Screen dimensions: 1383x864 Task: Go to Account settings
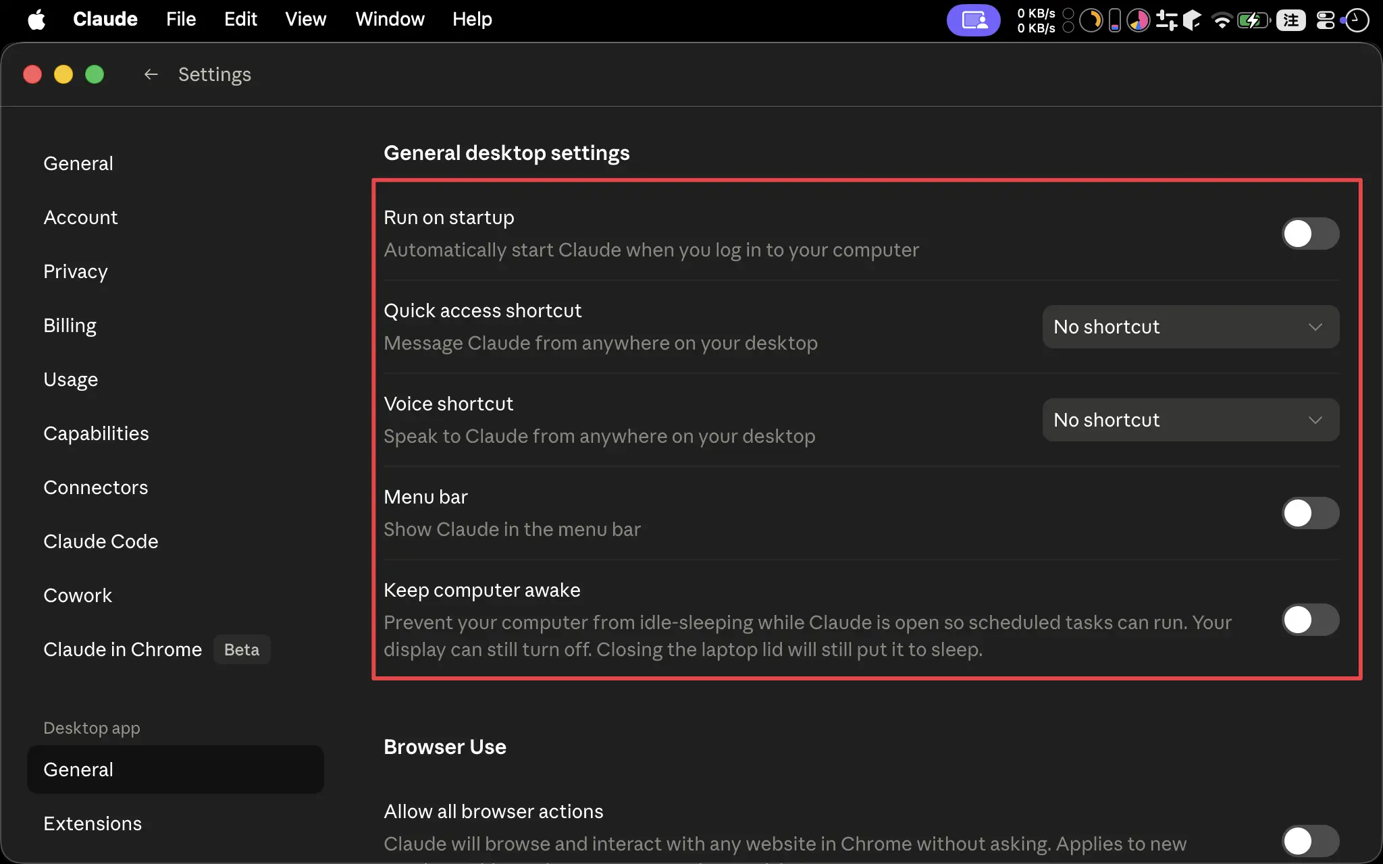point(80,217)
